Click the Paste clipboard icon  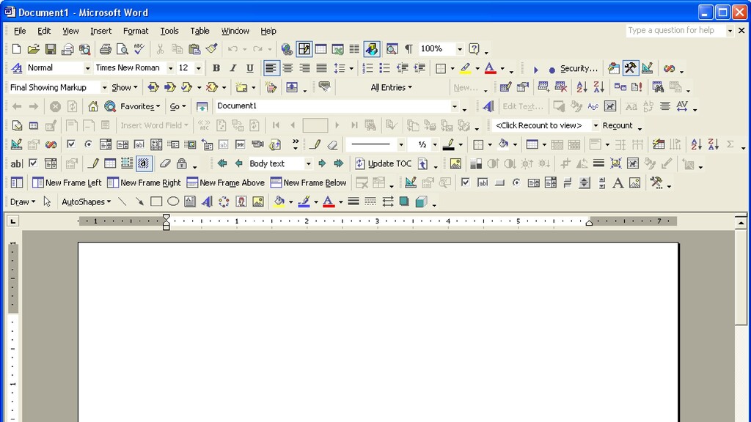194,49
